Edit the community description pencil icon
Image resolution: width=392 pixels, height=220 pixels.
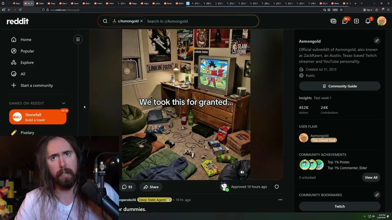[377, 41]
